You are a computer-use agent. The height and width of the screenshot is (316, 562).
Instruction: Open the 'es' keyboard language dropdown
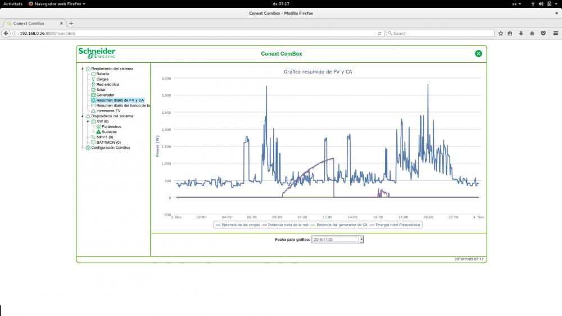coord(516,4)
